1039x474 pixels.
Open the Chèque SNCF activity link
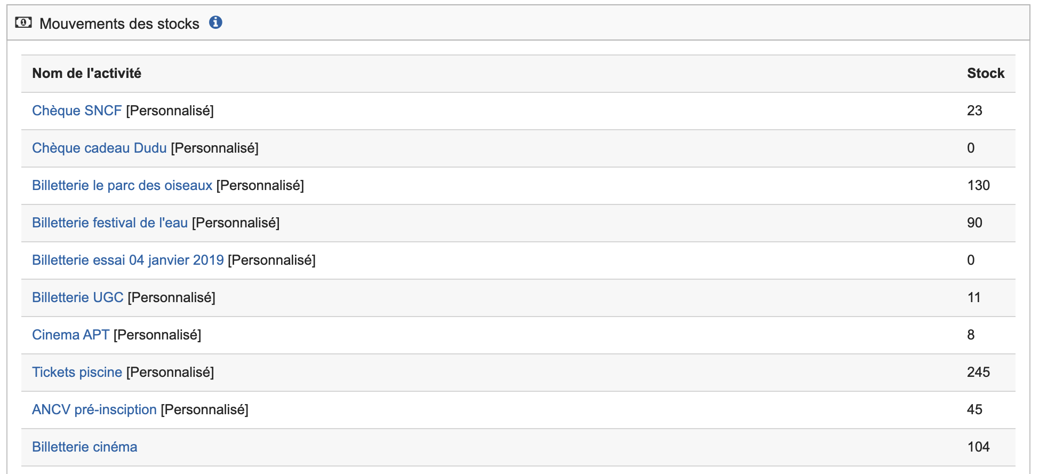[77, 110]
